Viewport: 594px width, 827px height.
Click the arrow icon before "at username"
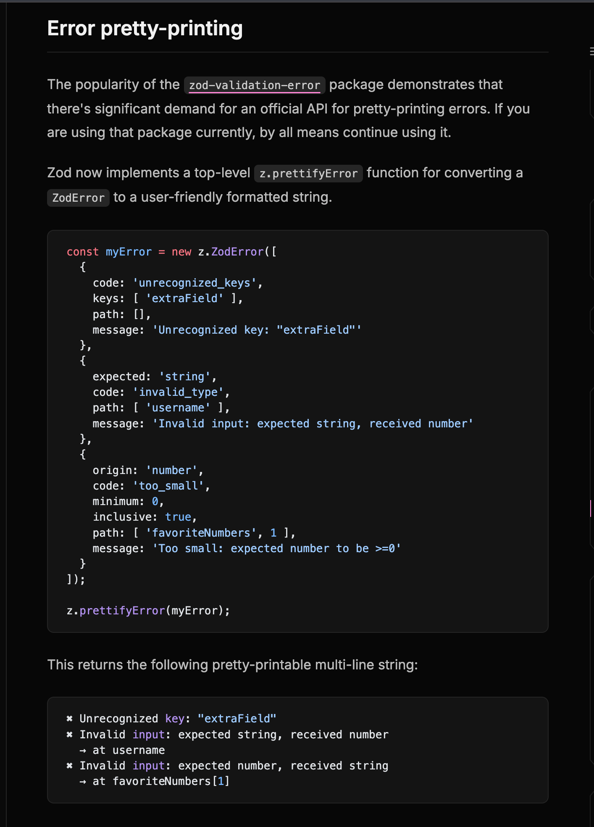coord(83,750)
